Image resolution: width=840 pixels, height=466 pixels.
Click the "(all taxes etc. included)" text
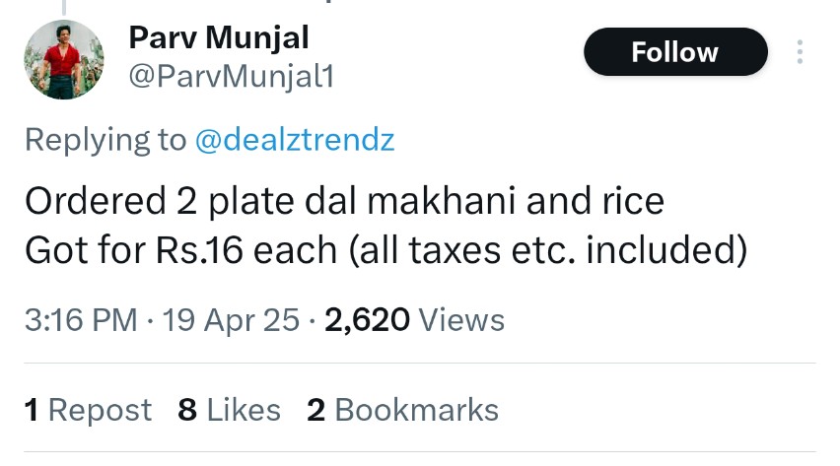pos(544,250)
